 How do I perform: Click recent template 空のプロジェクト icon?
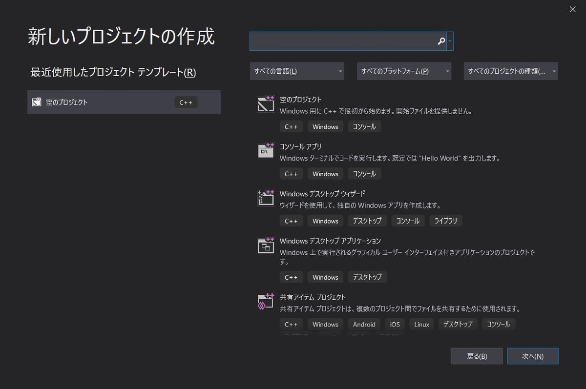[x=36, y=102]
